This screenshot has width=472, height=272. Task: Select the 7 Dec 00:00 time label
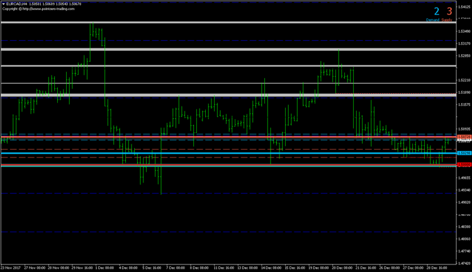click(x=176, y=268)
